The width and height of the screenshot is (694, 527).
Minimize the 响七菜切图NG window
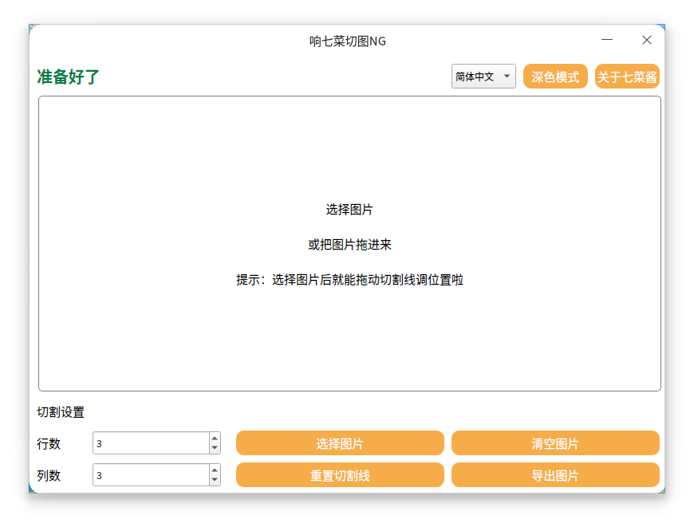[x=607, y=40]
